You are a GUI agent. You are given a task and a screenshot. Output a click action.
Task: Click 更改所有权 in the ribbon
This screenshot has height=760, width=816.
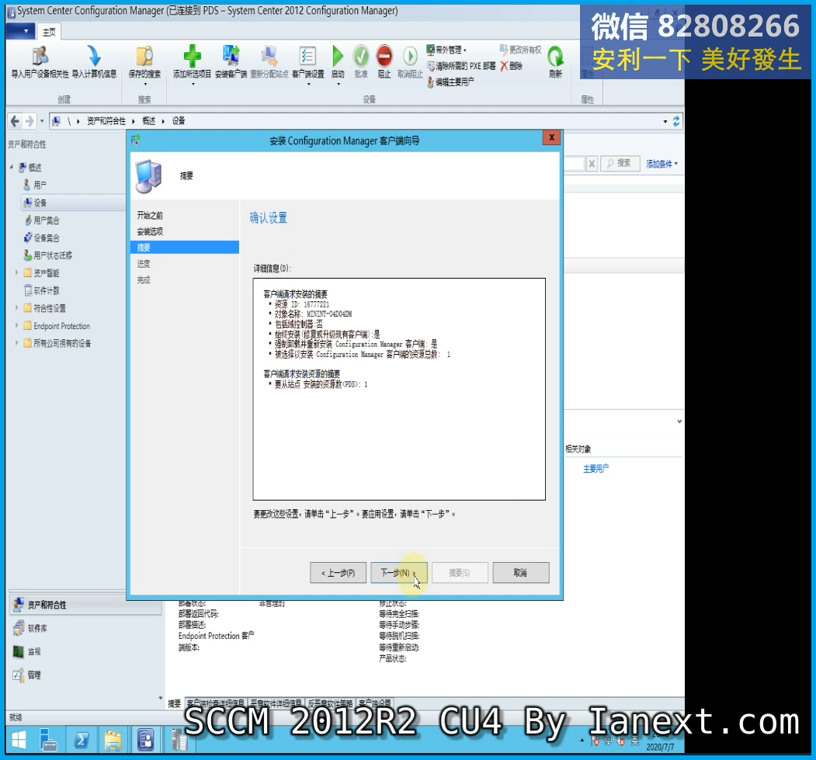click(x=520, y=50)
